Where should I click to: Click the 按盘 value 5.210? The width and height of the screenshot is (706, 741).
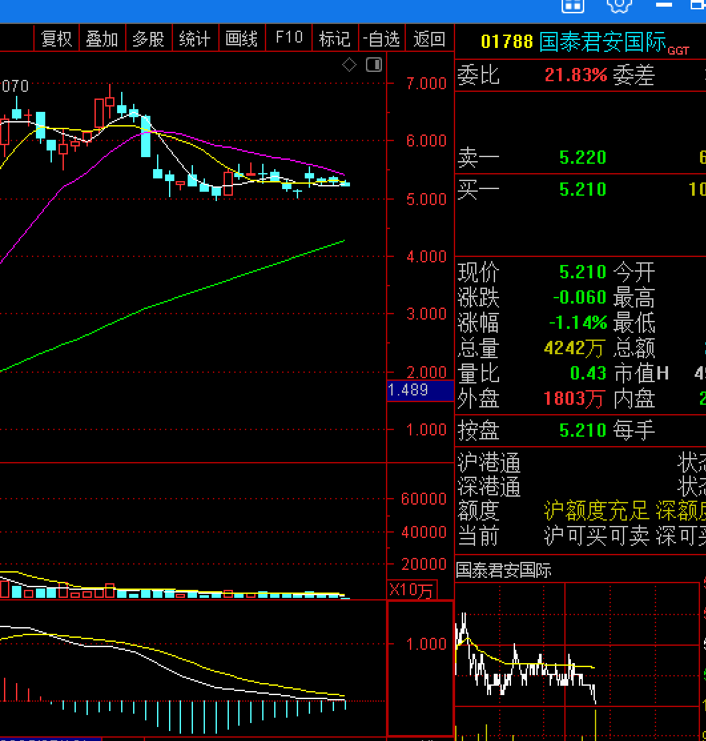click(583, 431)
